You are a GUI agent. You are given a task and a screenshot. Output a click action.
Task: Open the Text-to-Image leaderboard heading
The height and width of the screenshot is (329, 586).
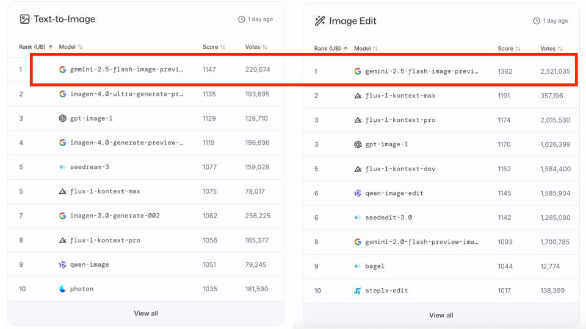point(64,19)
